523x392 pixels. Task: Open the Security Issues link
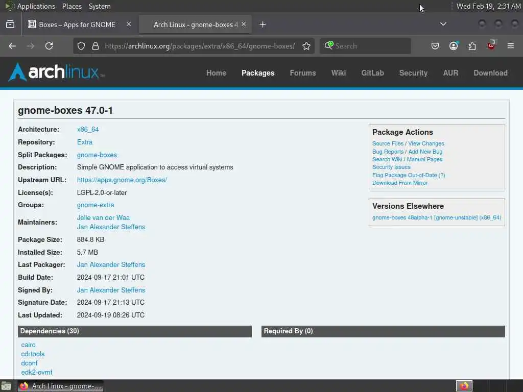(x=391, y=167)
